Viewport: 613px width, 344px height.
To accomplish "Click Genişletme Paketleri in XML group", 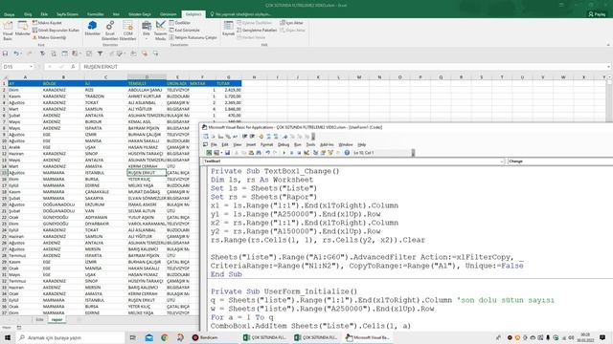I will (x=257, y=30).
